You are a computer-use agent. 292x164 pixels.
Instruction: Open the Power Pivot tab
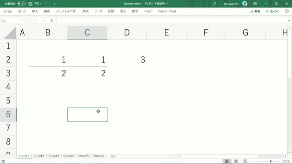tap(167, 11)
